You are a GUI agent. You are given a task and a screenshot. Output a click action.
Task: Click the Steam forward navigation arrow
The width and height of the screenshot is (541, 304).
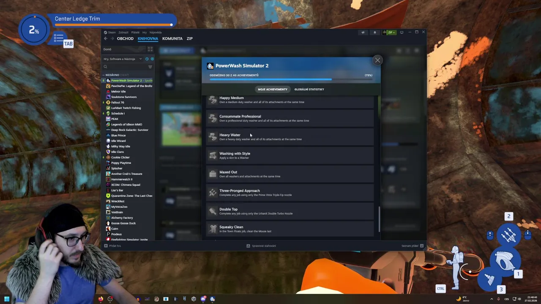[x=112, y=38]
